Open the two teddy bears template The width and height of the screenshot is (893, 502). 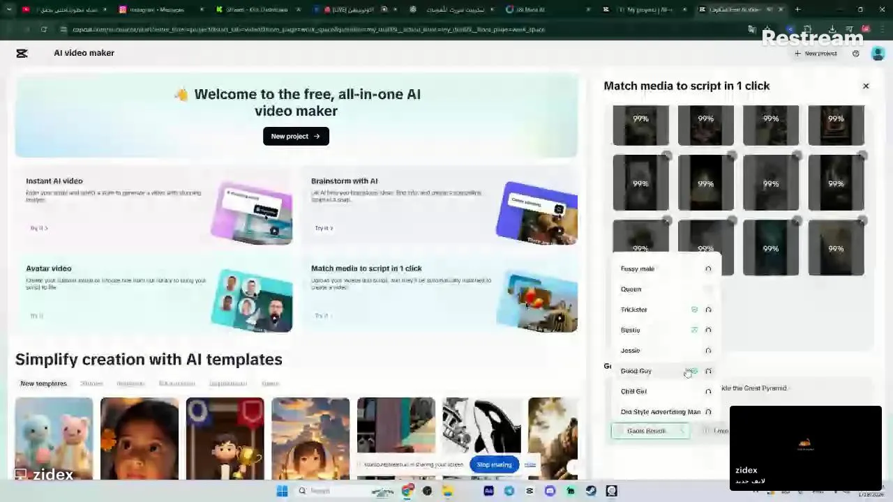[x=54, y=439]
